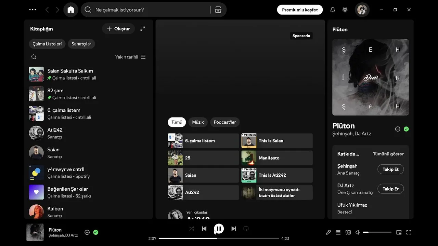Toggle saved checkmark in bottom player bar

click(x=96, y=232)
